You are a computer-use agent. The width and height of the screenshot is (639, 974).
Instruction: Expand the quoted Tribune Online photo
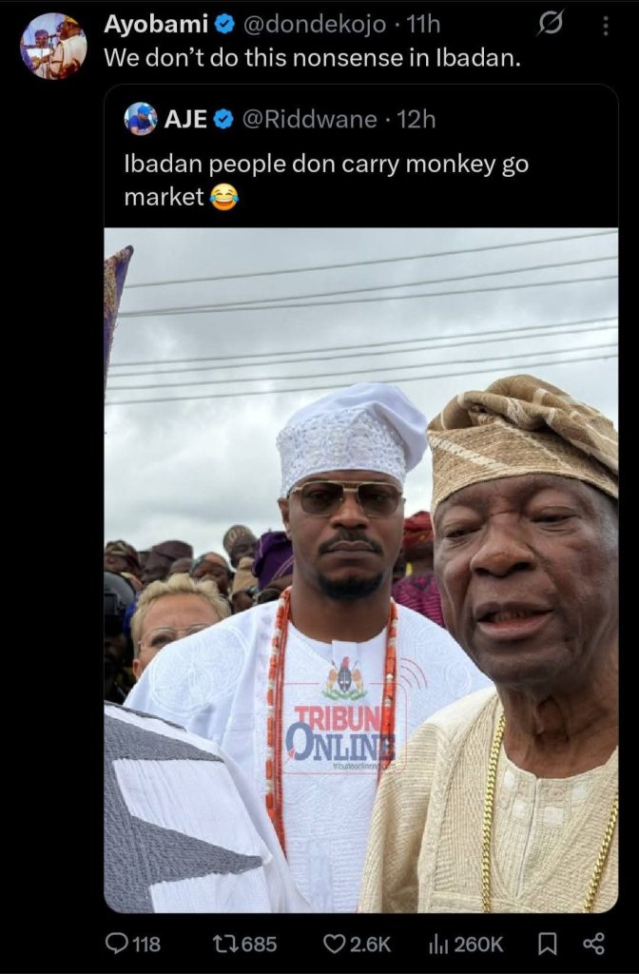tap(360, 569)
